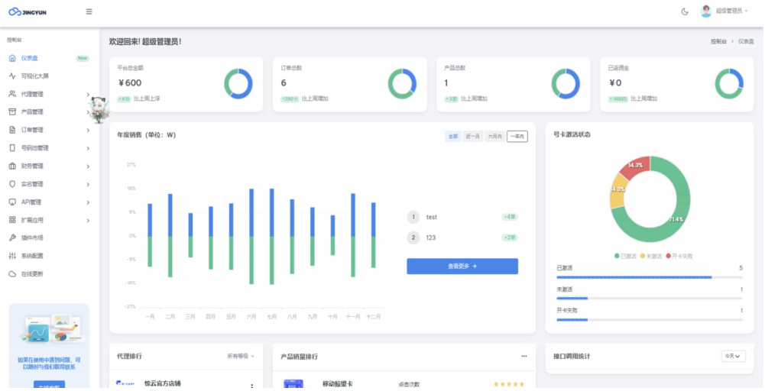Switch the chart to 六月内 range

pos(494,137)
